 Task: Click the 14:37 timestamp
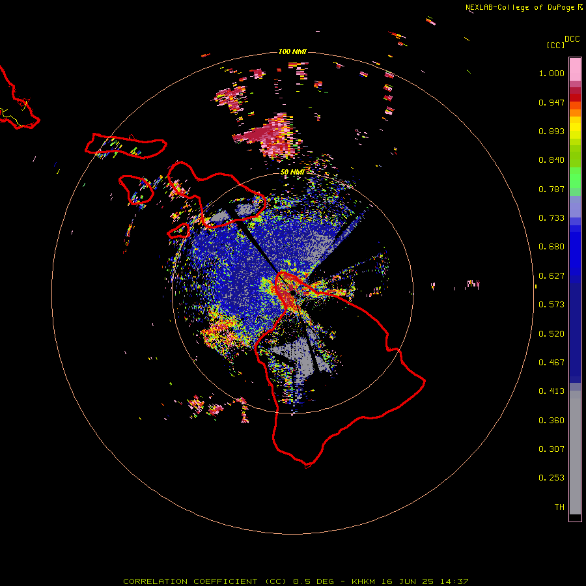click(454, 581)
